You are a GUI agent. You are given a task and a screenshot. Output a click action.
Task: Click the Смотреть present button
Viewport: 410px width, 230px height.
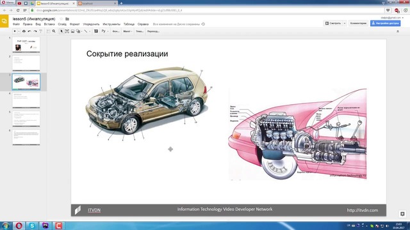pos(333,23)
